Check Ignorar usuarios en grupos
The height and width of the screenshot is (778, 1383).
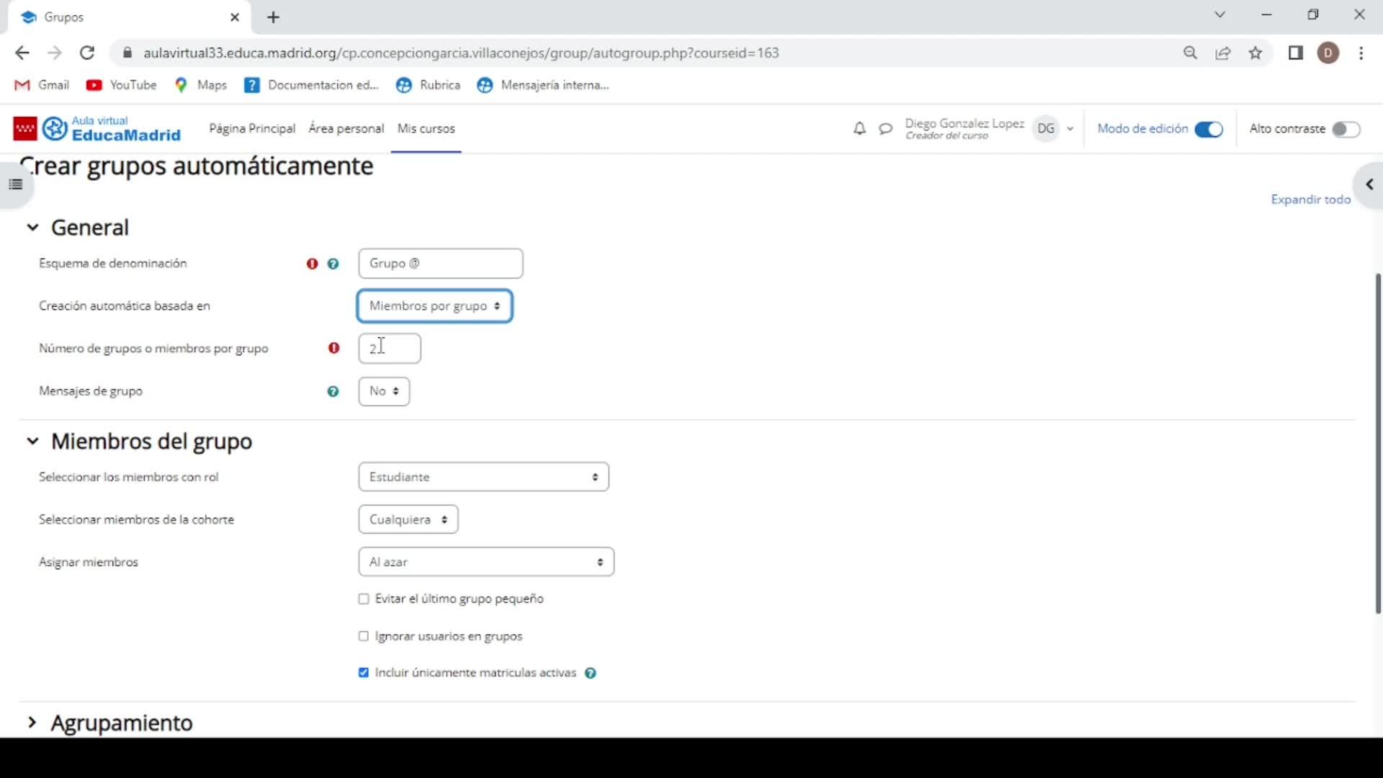(x=364, y=636)
